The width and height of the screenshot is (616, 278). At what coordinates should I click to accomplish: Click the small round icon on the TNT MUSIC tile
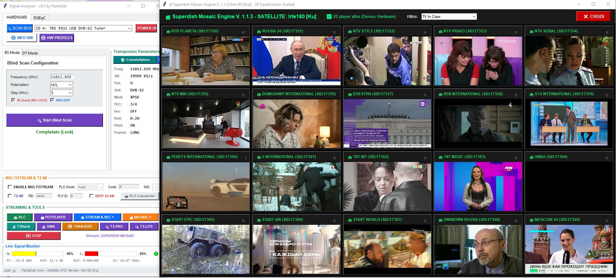[x=516, y=158]
